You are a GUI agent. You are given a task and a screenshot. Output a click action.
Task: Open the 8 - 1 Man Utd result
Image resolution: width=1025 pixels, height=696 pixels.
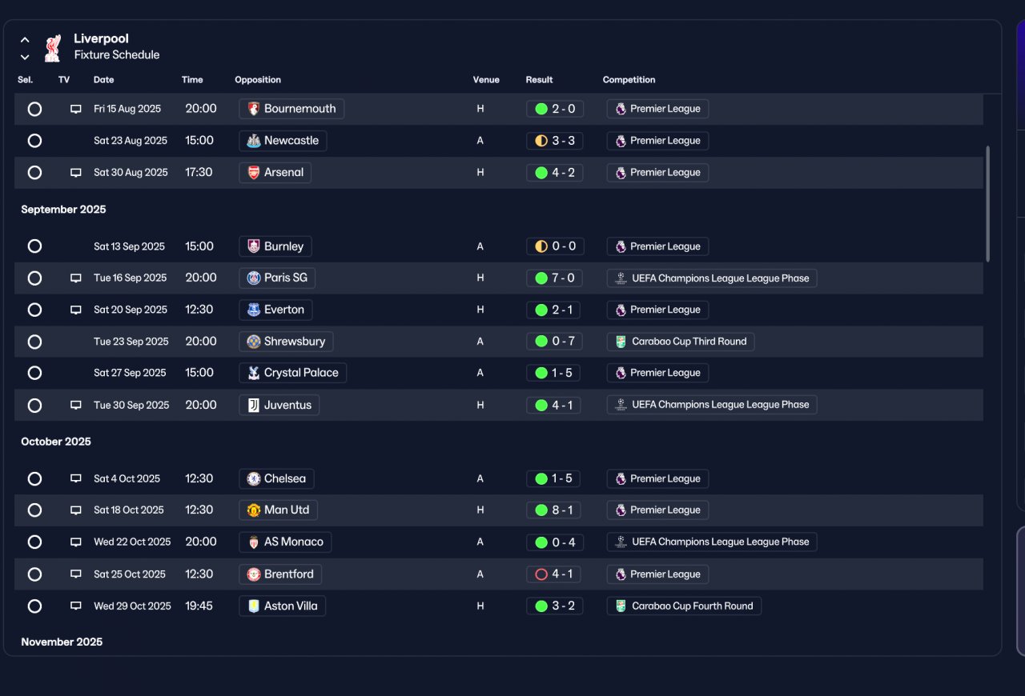(x=554, y=510)
